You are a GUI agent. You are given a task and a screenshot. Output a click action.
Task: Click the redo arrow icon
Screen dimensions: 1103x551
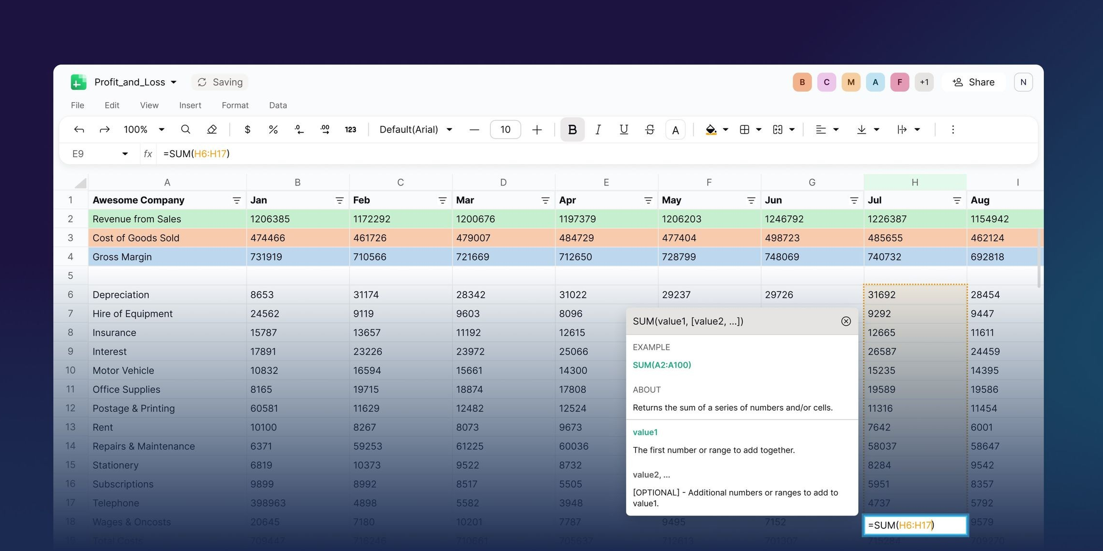104,130
